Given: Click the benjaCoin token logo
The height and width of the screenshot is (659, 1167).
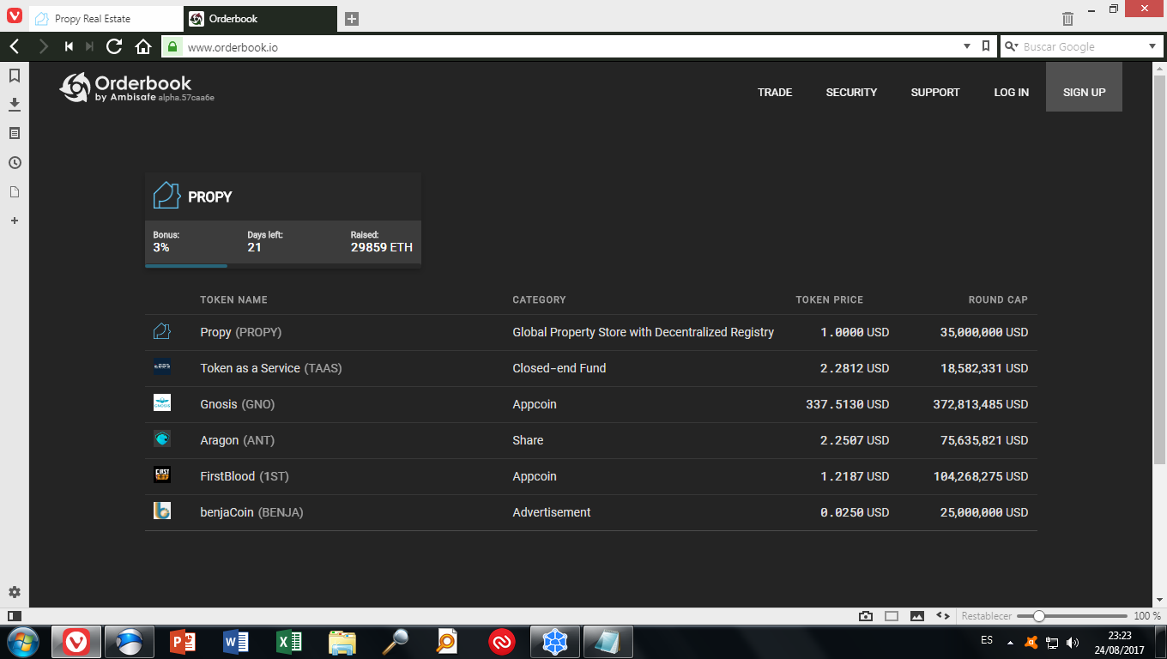Looking at the screenshot, I should [x=162, y=511].
